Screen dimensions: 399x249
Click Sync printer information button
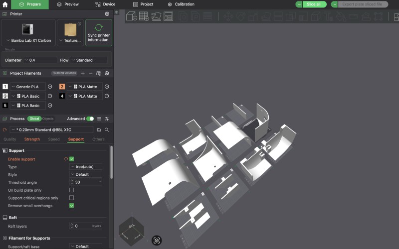pos(99,33)
